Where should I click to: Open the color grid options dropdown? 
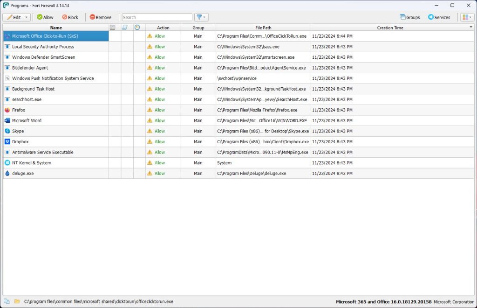click(466, 17)
